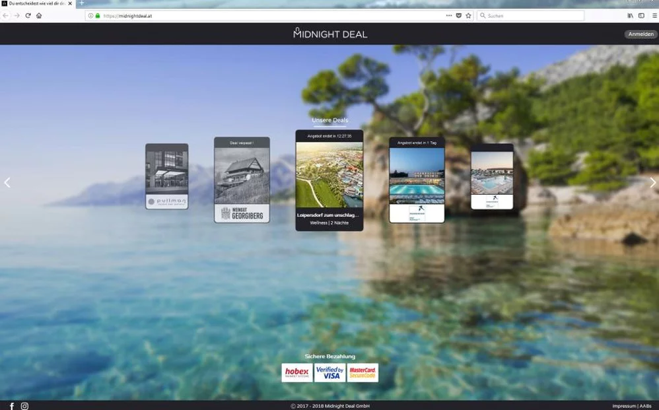Toggle the browser sidebar view
659x410 pixels.
coord(641,15)
